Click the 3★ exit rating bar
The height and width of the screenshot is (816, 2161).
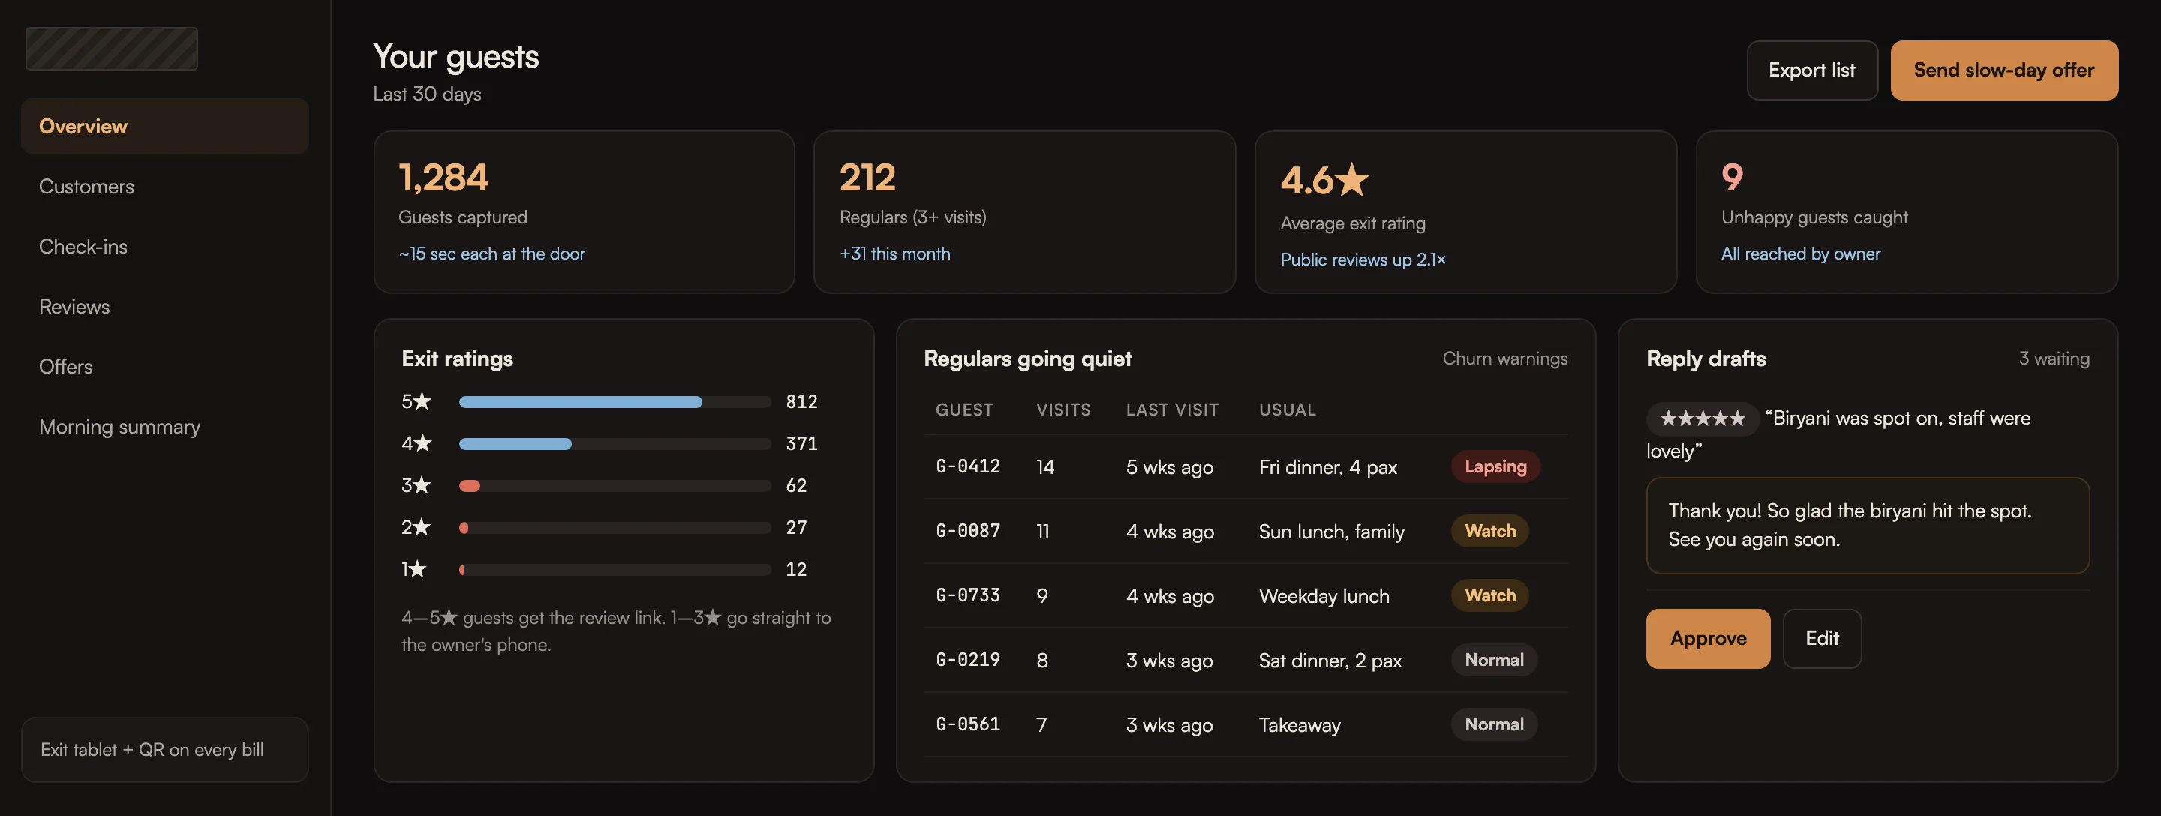[614, 485]
